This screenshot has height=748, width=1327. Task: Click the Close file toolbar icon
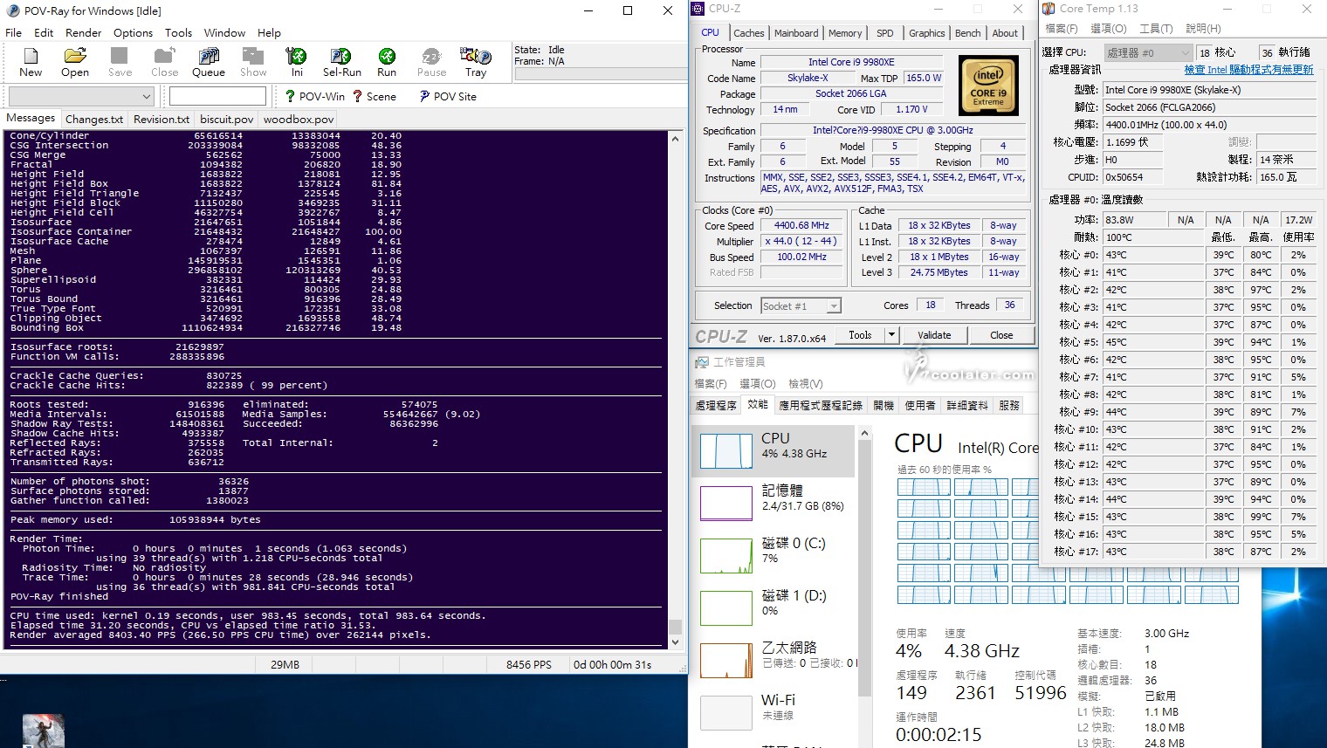point(164,62)
